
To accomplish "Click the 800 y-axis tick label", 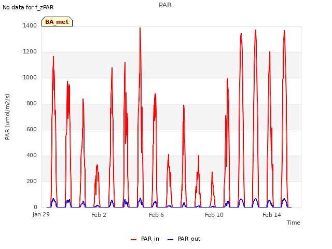I will pyautogui.click(x=32, y=103).
